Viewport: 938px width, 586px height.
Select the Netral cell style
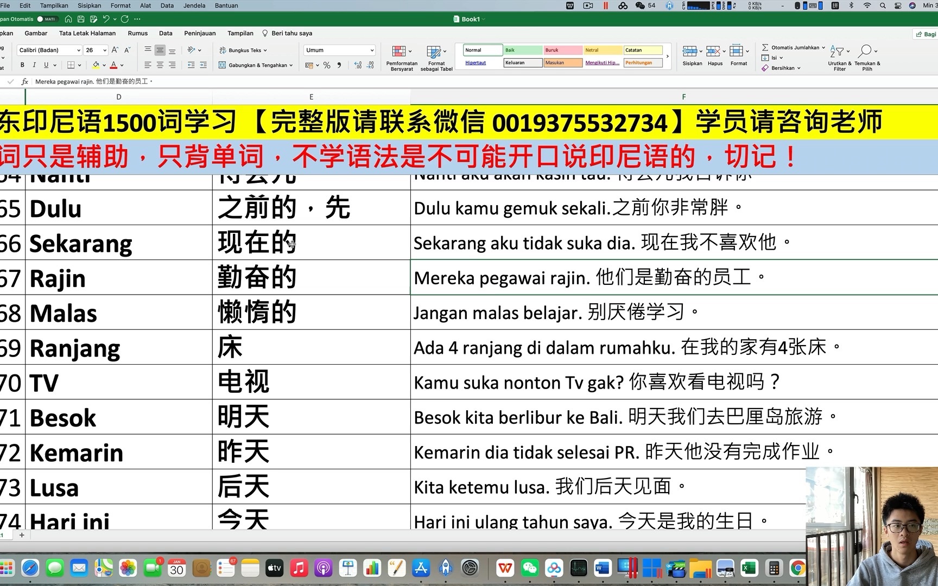[603, 50]
